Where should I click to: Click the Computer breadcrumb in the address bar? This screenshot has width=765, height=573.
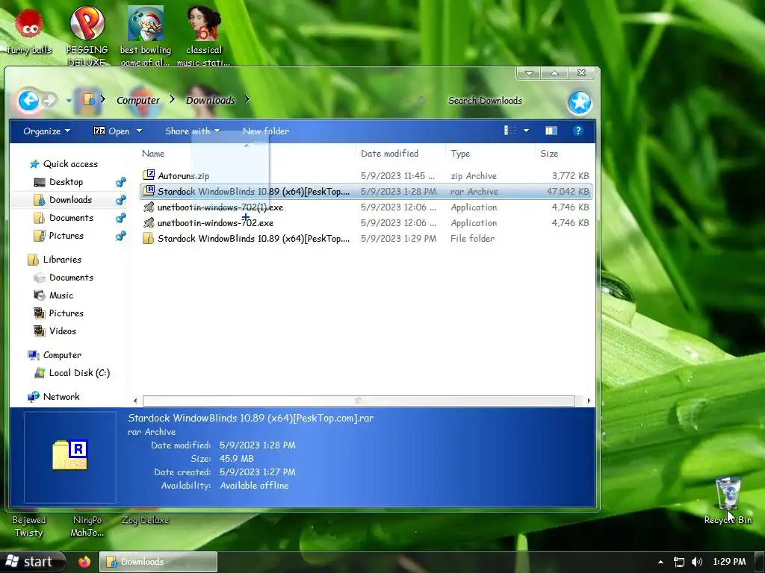tap(138, 101)
